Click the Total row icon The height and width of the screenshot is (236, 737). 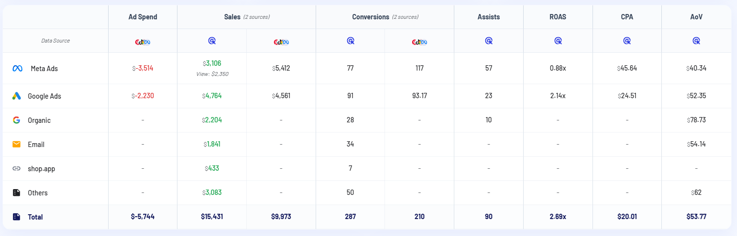click(16, 217)
